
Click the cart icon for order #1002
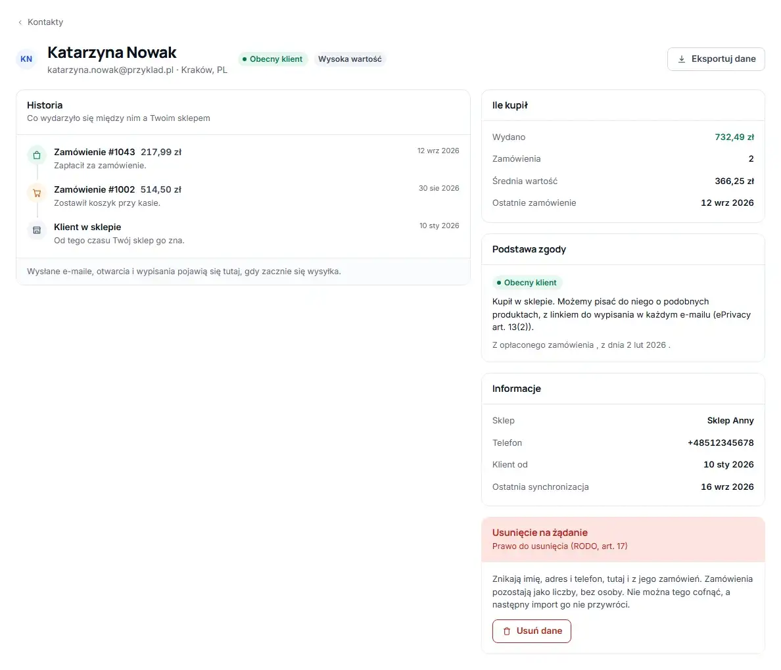click(37, 193)
